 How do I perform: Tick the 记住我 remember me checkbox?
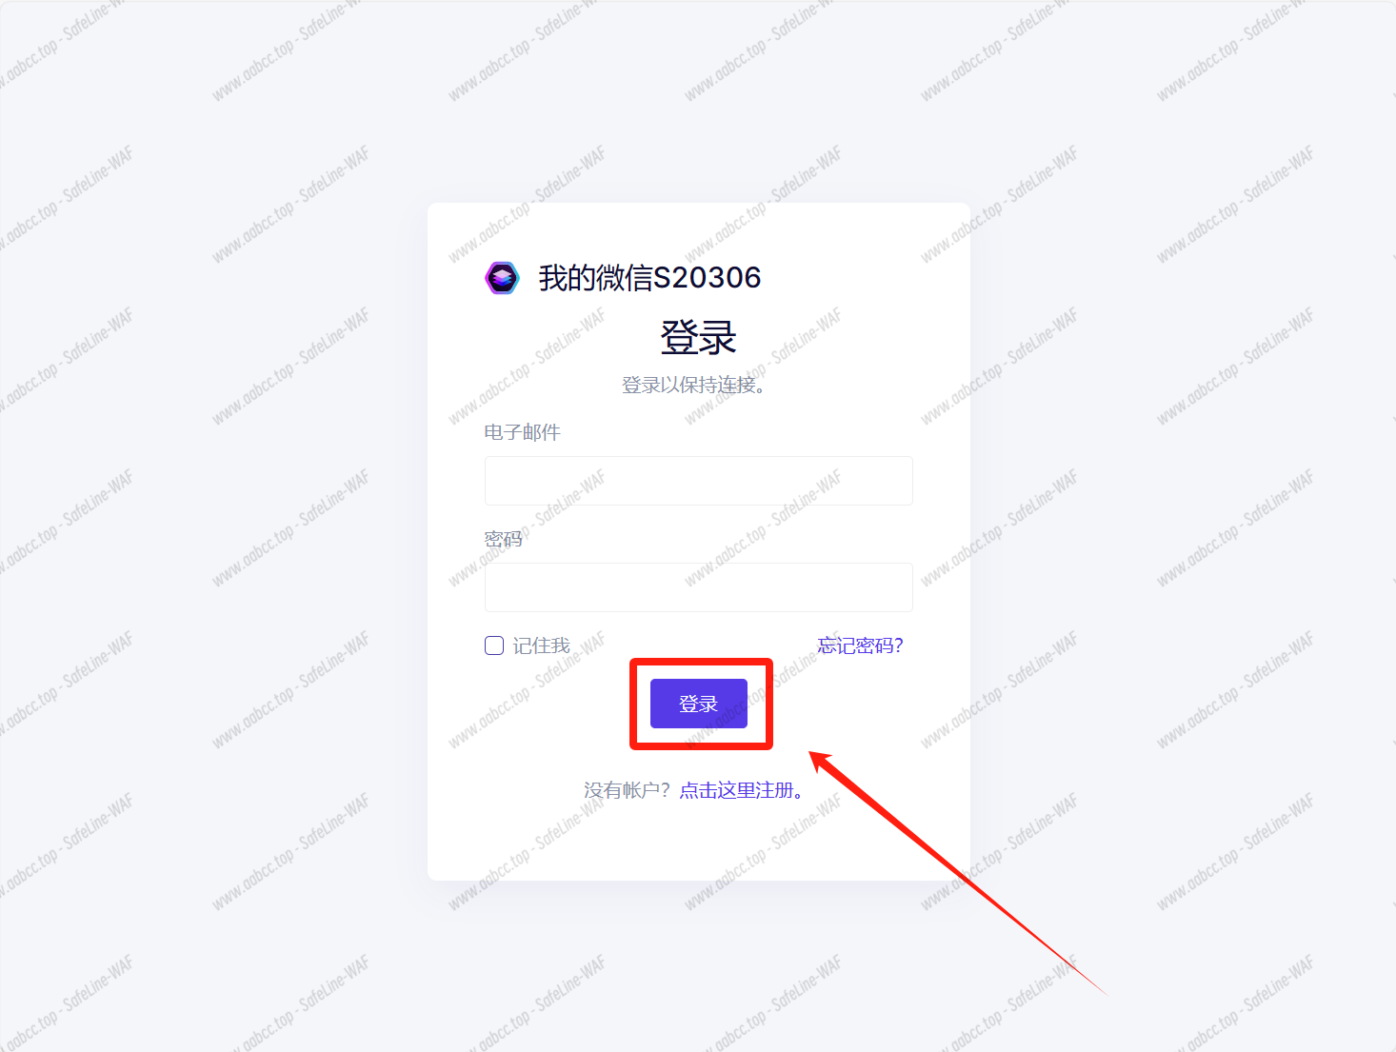point(494,645)
